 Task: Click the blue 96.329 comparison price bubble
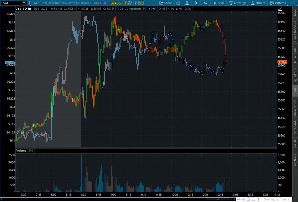click(x=10, y=63)
